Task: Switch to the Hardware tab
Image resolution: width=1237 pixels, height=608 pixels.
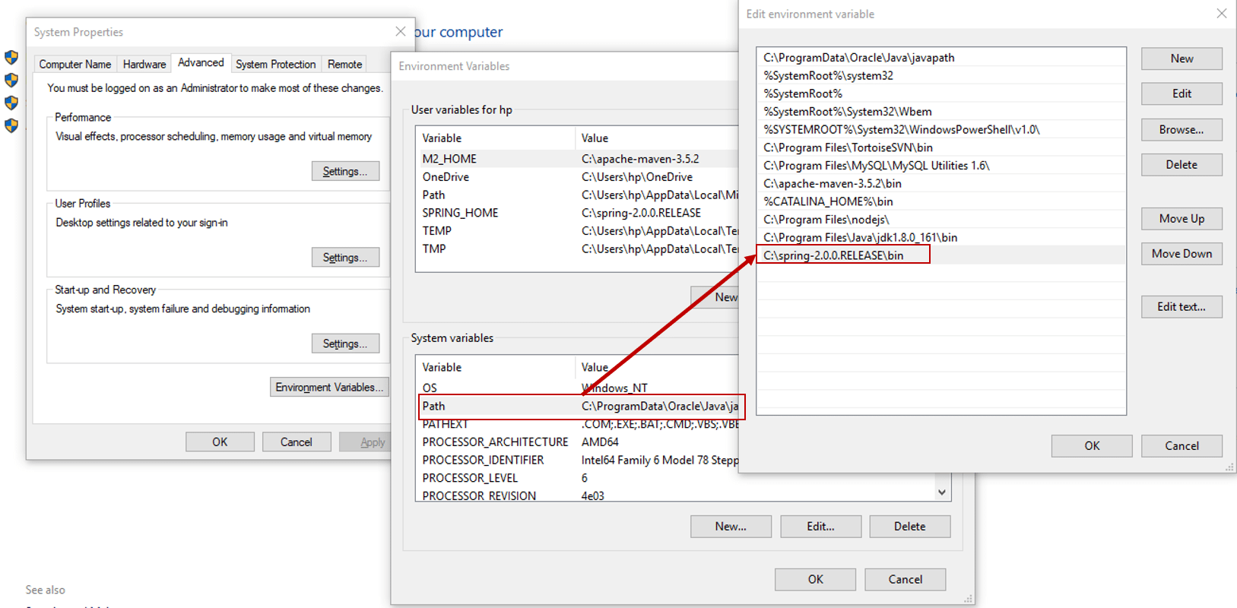Action: [x=144, y=65]
